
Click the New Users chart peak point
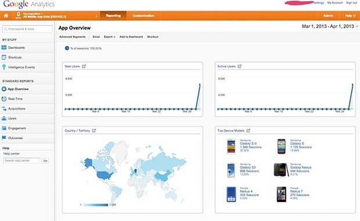pos(200,84)
